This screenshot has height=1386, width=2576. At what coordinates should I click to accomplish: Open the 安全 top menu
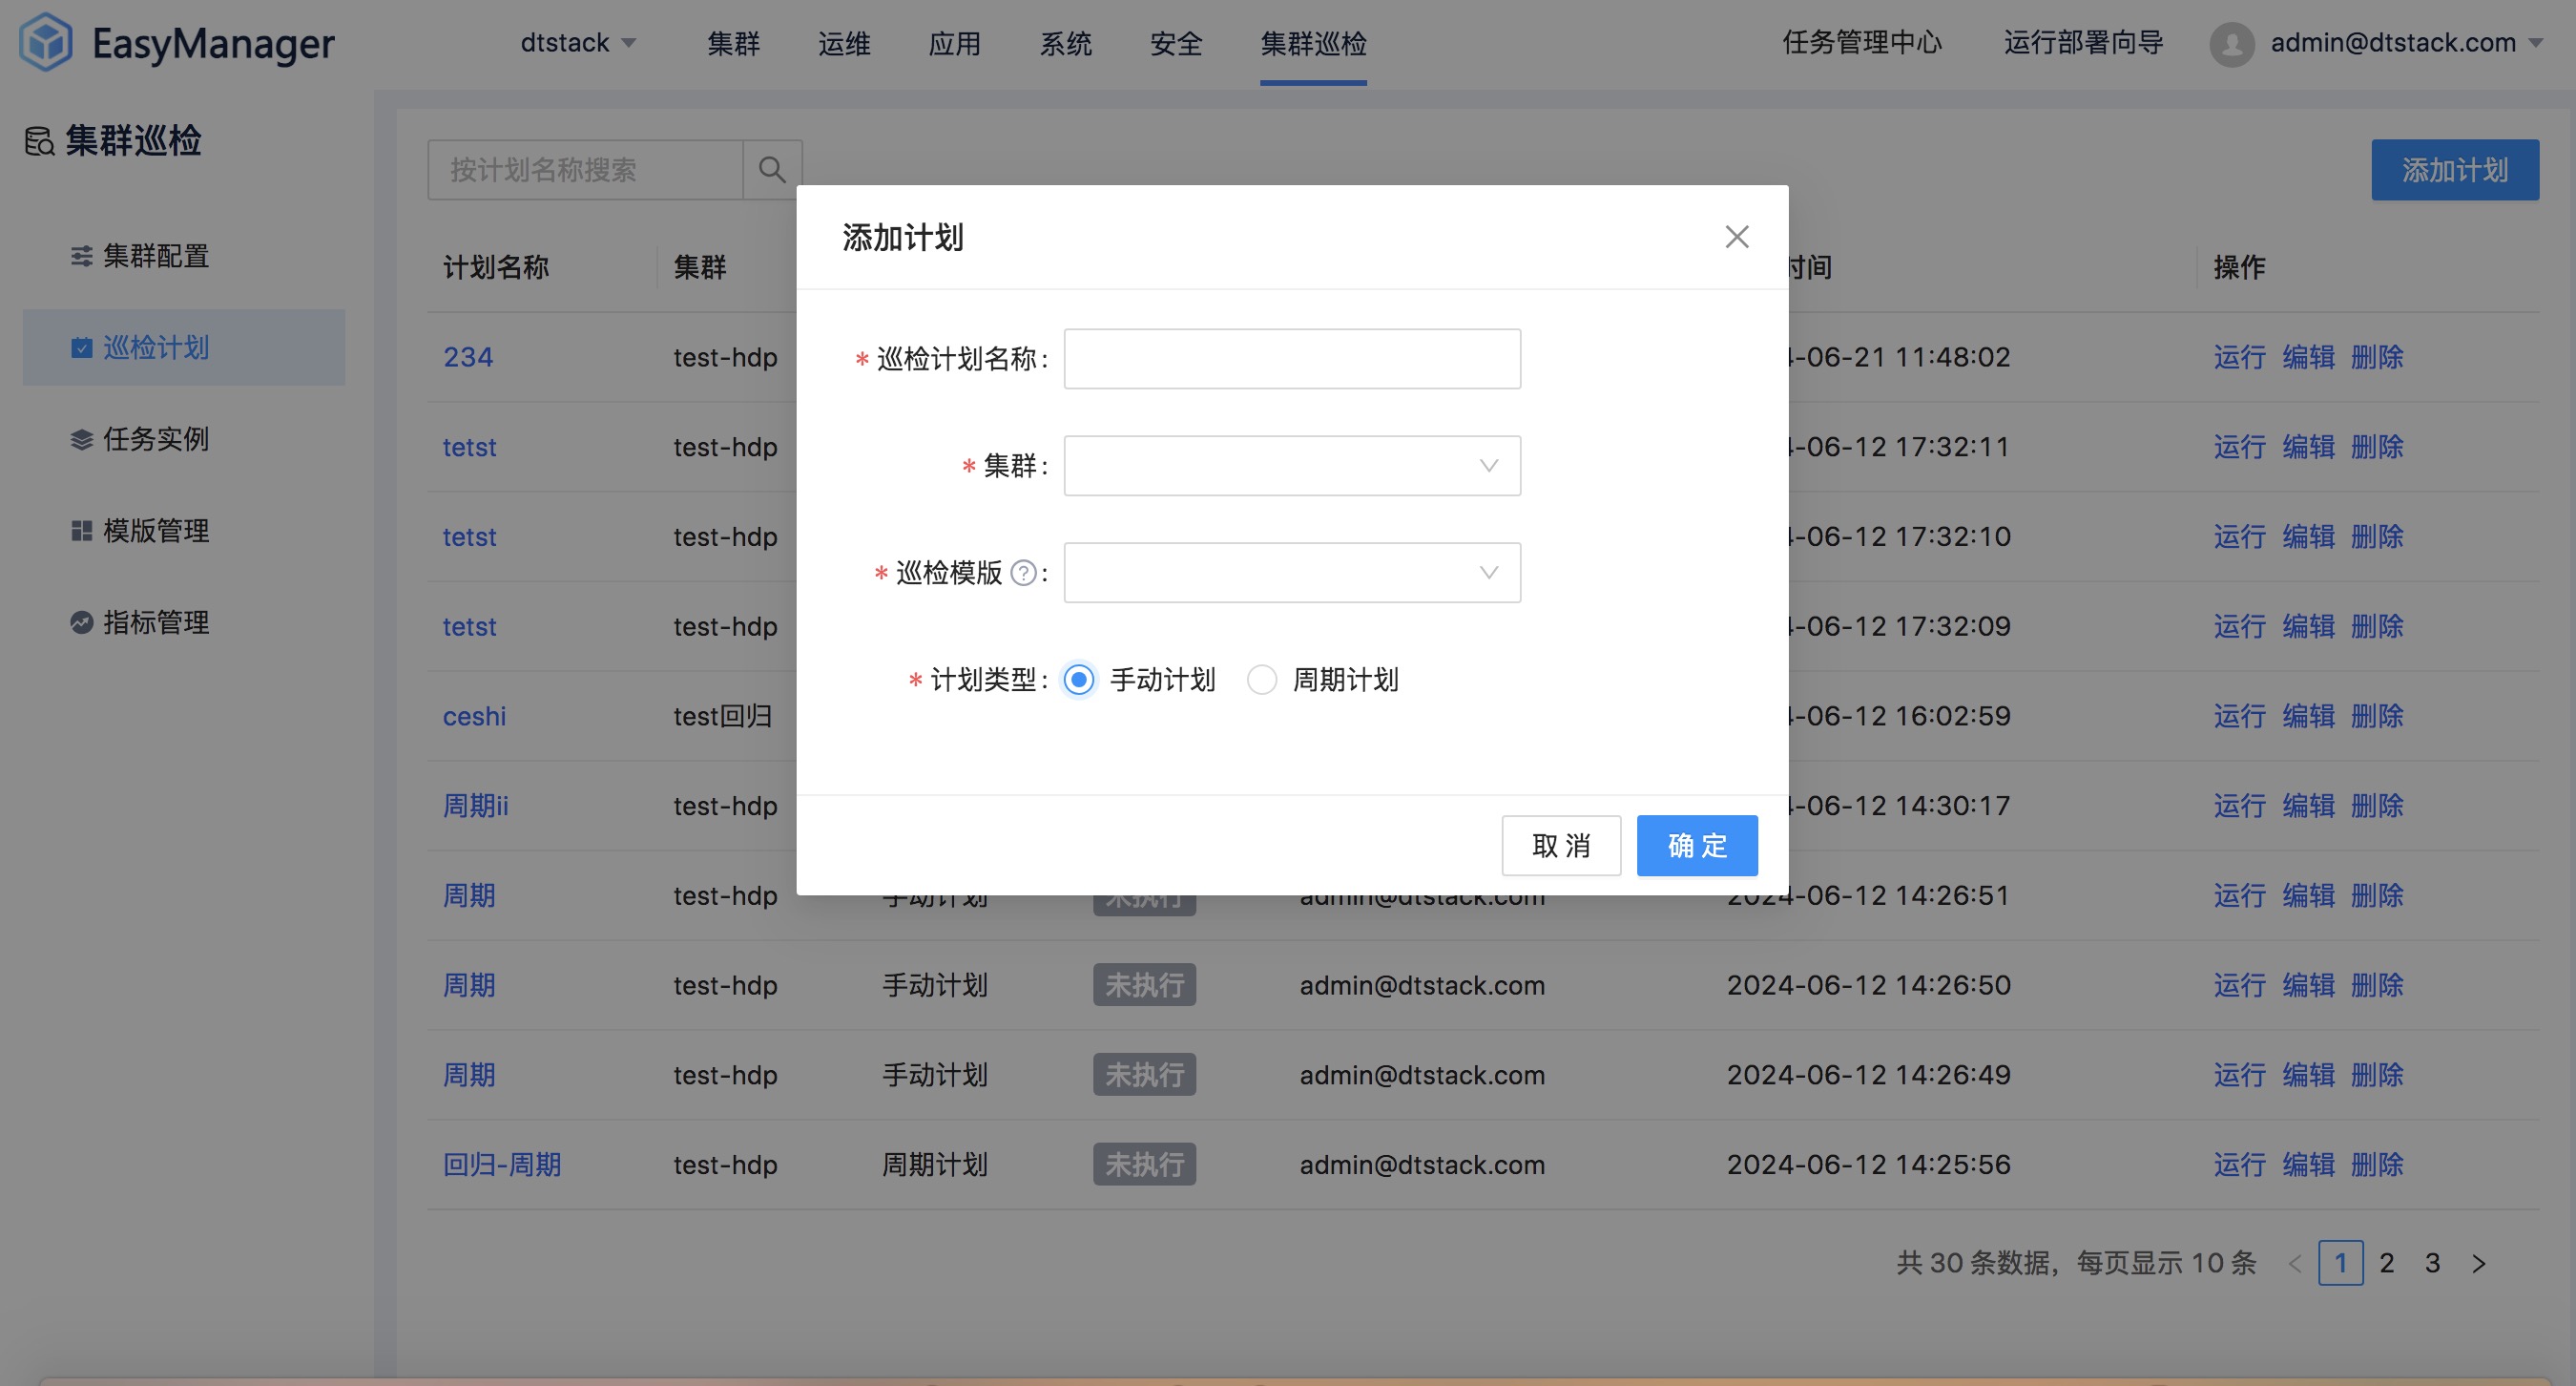1176,43
